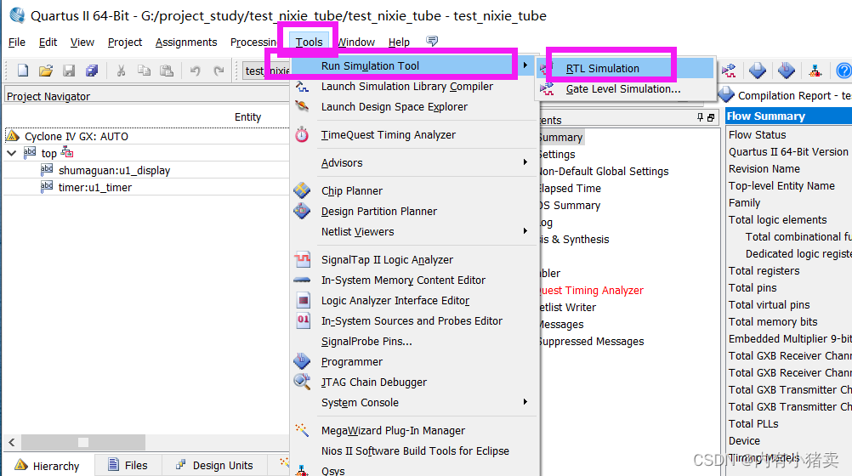This screenshot has width=852, height=476.
Task: Click the Paste toolbar icon
Action: click(167, 70)
